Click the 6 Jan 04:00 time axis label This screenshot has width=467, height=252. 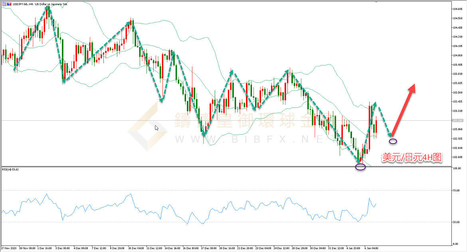(x=372, y=248)
